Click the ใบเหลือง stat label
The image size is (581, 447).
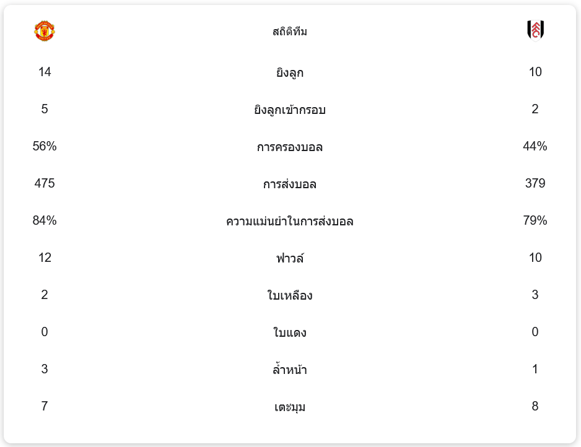[290, 296]
